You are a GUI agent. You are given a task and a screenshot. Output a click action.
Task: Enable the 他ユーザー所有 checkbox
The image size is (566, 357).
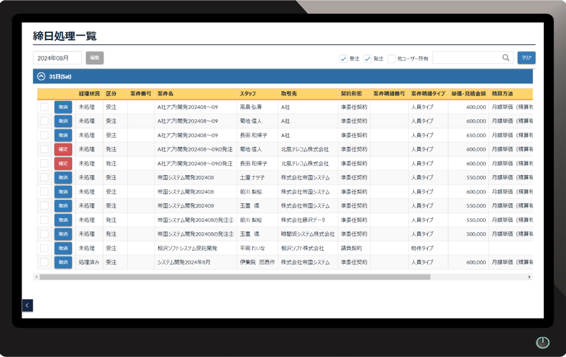391,58
